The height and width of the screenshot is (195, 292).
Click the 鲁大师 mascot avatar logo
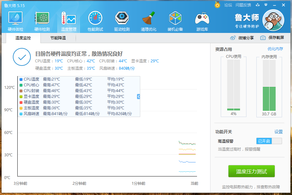(x=273, y=20)
